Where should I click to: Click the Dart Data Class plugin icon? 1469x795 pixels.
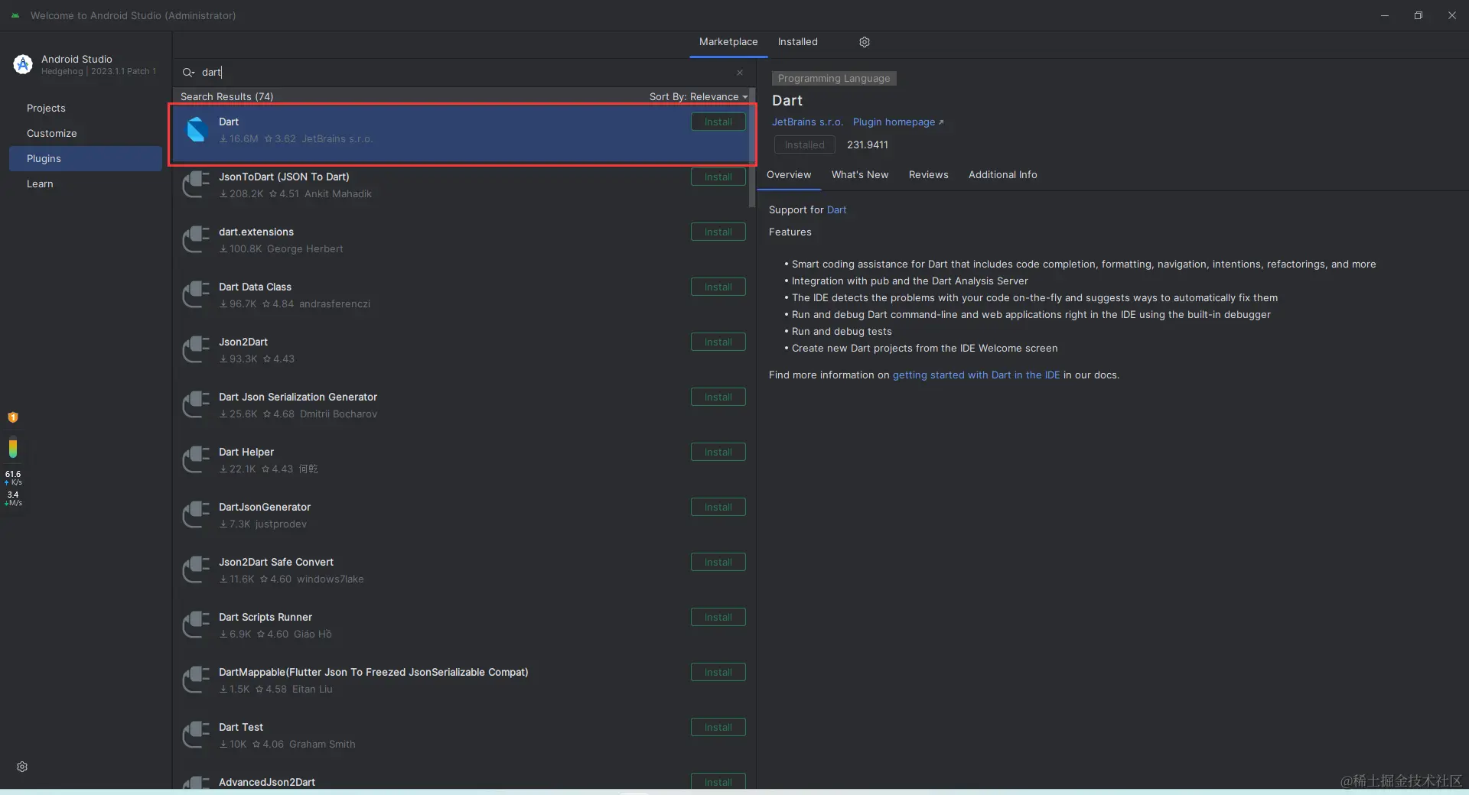click(197, 295)
